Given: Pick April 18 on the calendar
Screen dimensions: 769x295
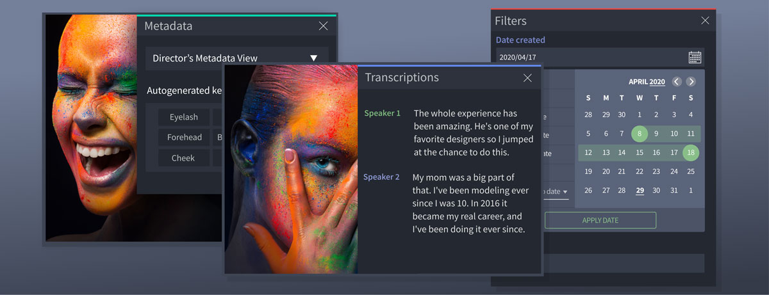Looking at the screenshot, I should click(x=691, y=153).
